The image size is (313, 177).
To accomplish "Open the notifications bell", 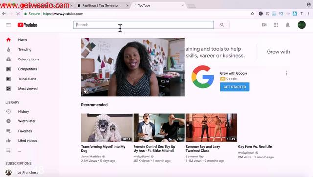I will click(288, 25).
